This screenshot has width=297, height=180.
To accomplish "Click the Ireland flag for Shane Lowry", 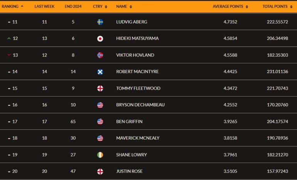I will click(x=100, y=155).
